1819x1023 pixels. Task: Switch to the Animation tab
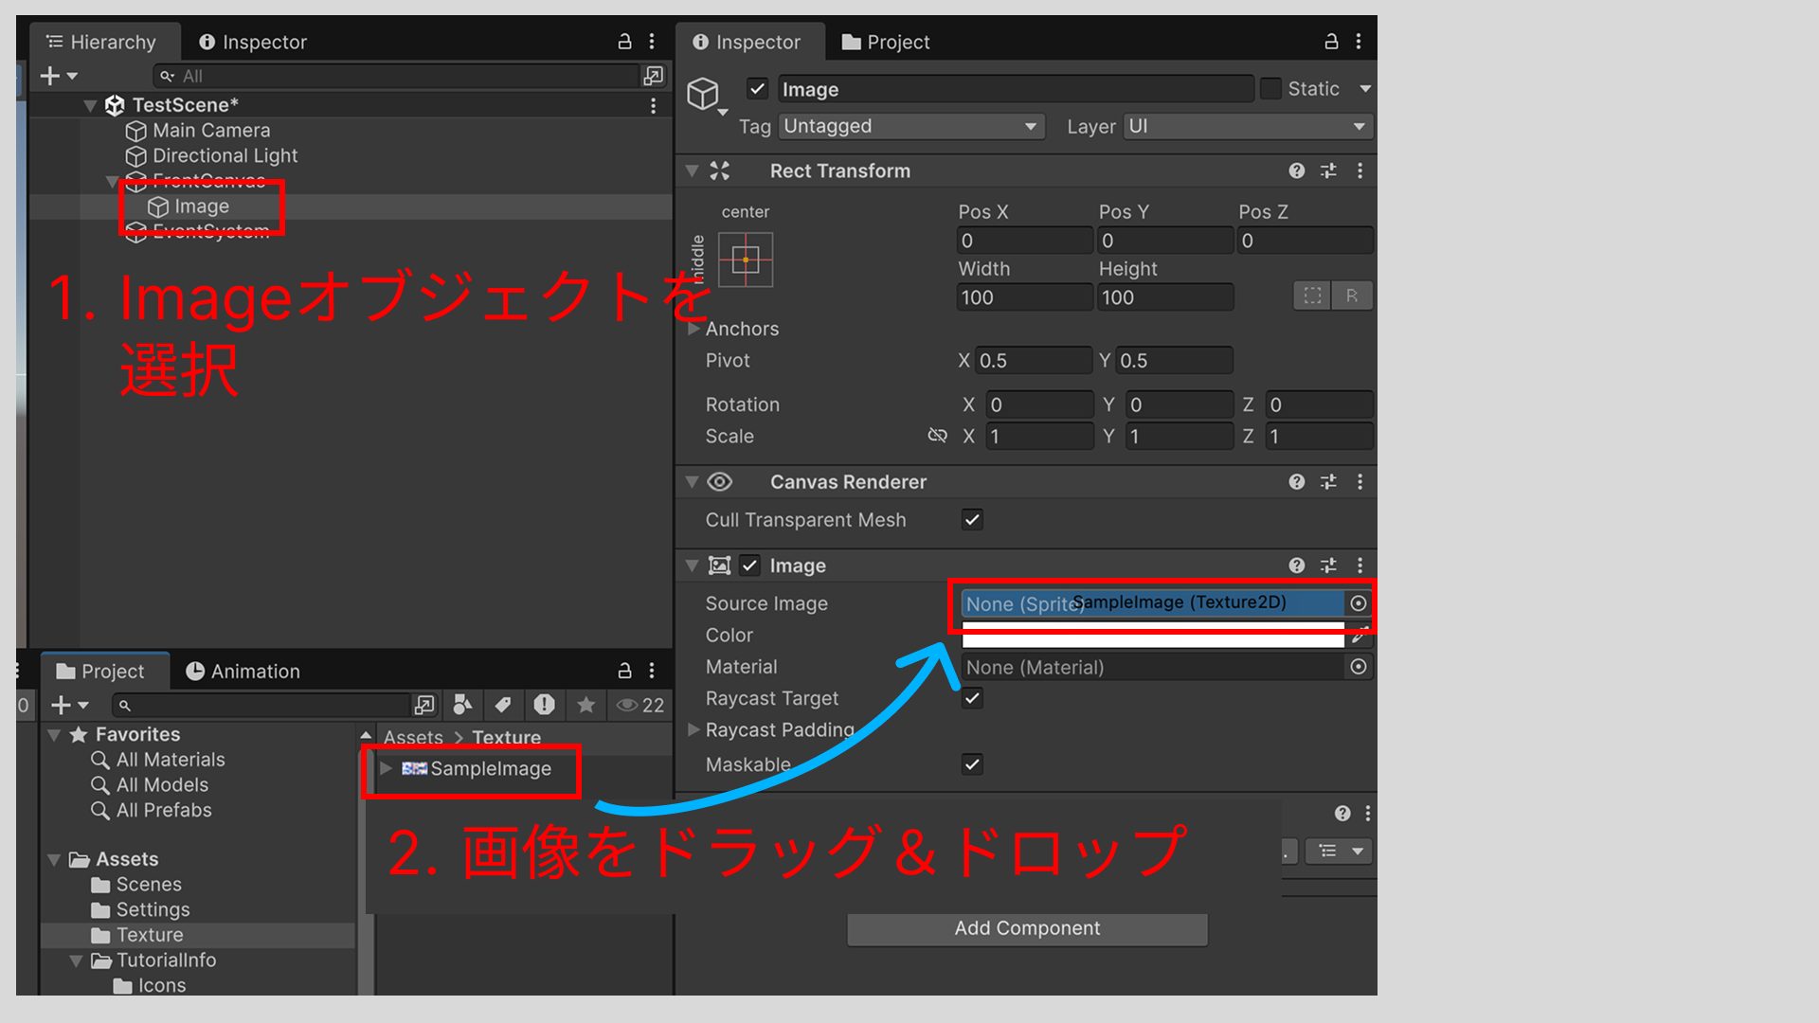point(243,671)
